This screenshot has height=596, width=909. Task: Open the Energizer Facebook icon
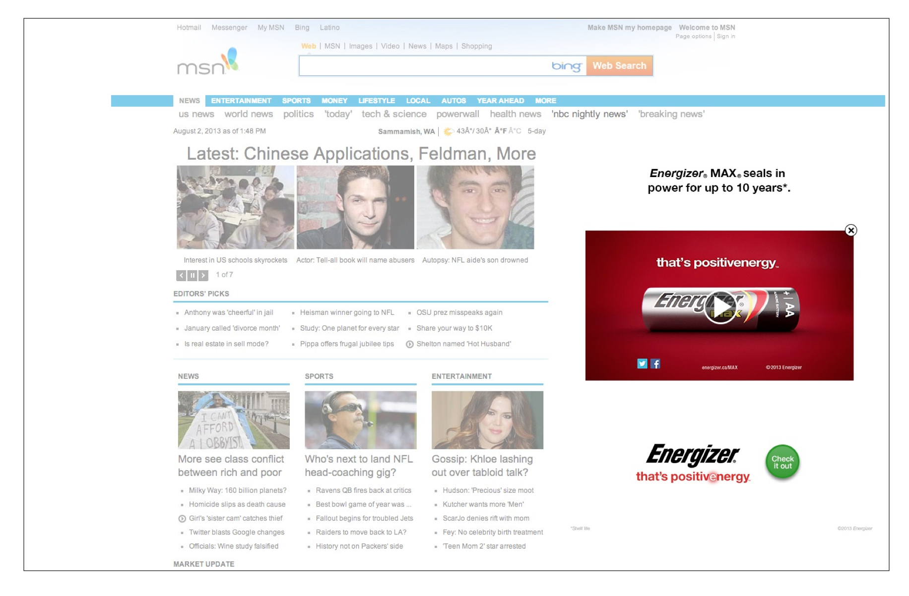[655, 363]
